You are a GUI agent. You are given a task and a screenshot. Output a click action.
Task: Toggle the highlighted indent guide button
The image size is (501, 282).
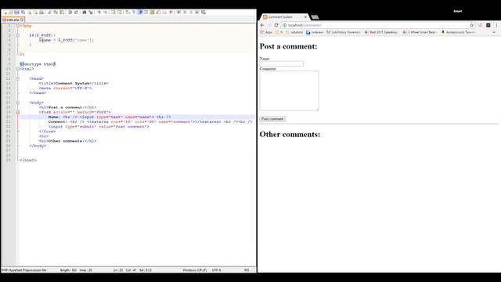pyautogui.click(x=141, y=13)
